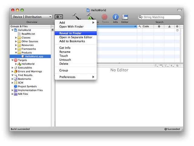
Task: Expand the Resources folder
Action: pyautogui.click(x=16, y=45)
